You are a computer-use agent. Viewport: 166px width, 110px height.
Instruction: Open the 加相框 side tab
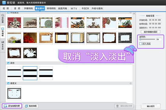coord(3,32)
